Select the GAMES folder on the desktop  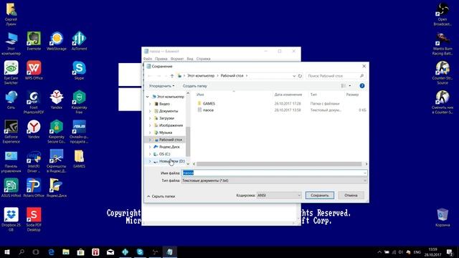79,158
